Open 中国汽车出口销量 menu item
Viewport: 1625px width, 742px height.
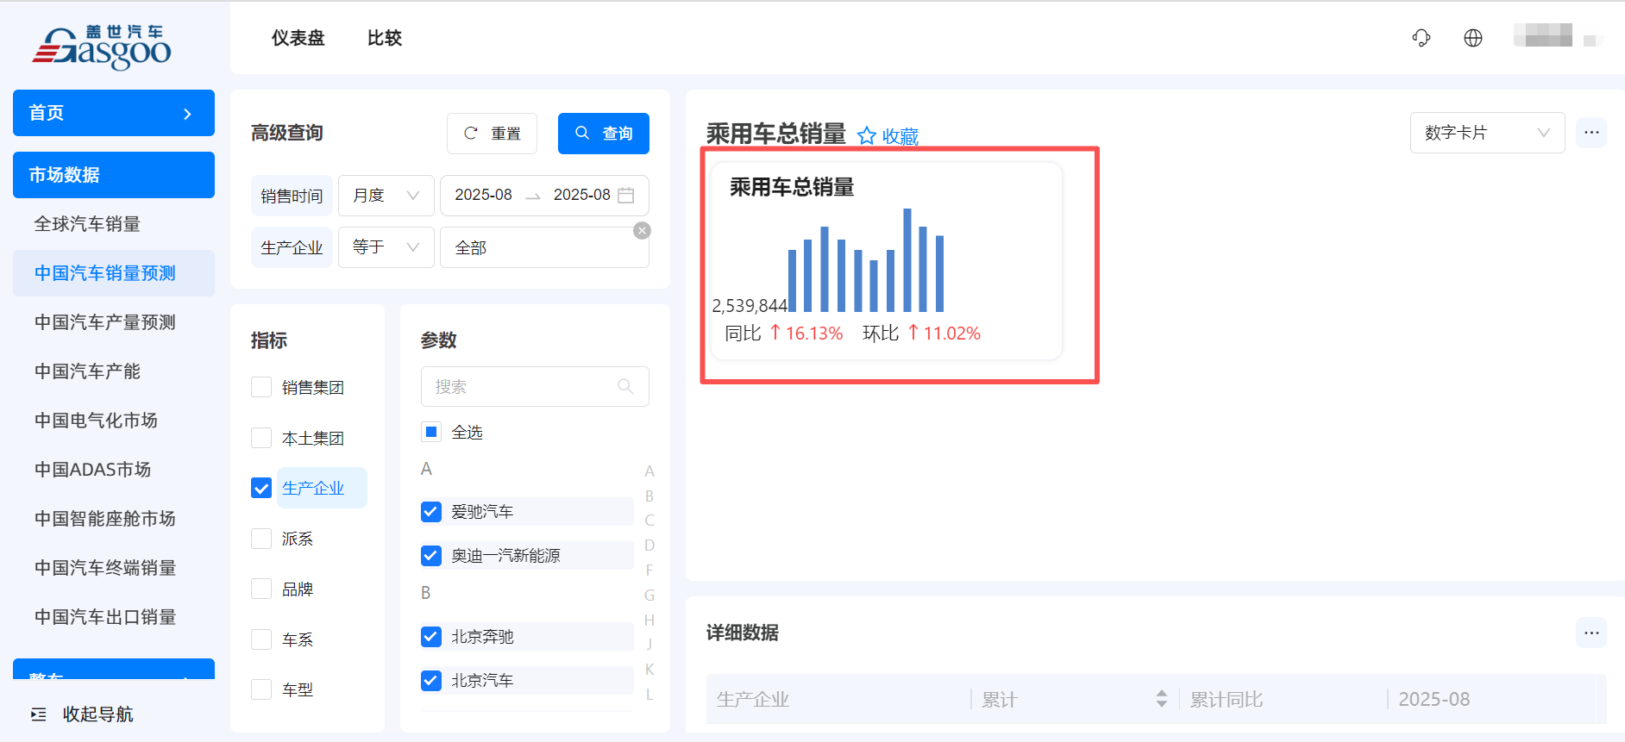coord(114,617)
